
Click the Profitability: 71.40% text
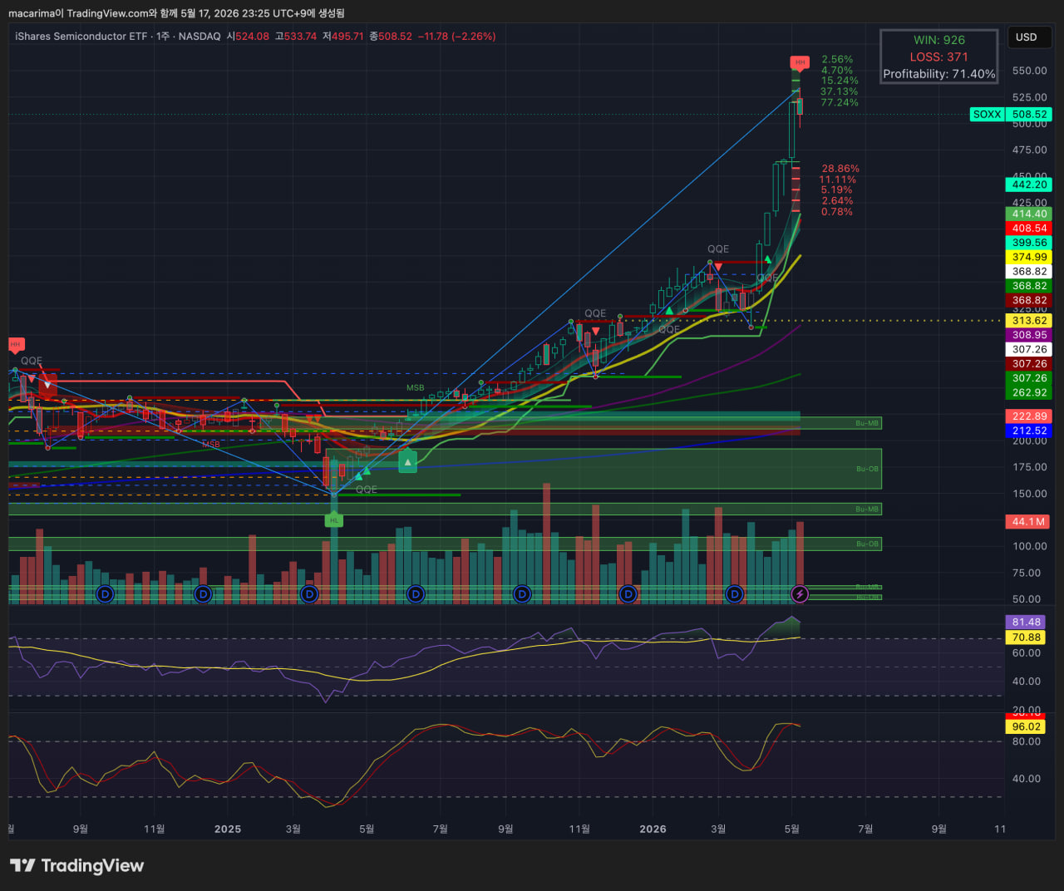(939, 74)
